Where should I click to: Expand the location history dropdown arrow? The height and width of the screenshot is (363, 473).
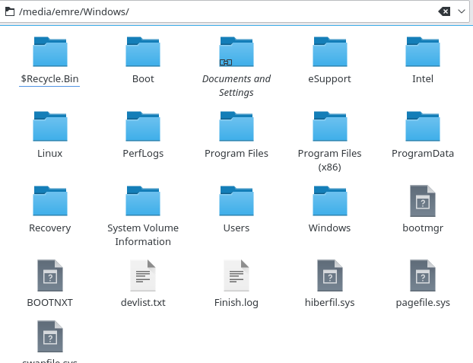(462, 11)
